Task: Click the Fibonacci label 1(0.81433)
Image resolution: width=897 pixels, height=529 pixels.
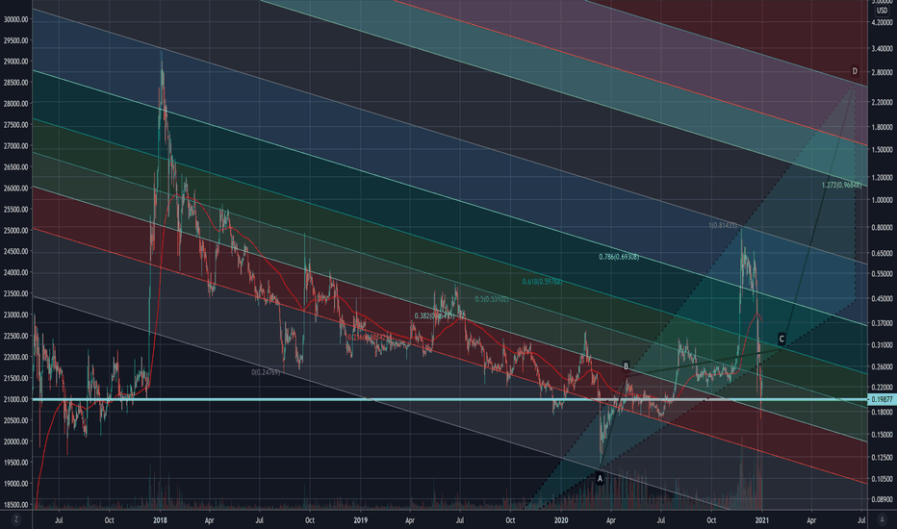Action: (723, 226)
